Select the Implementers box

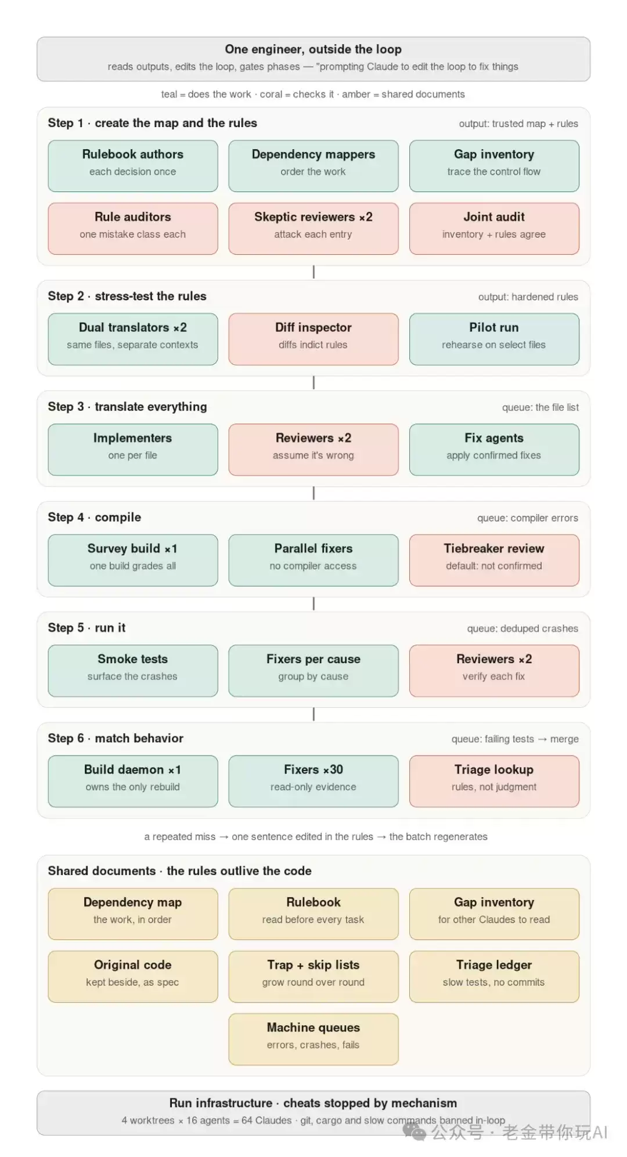(133, 450)
